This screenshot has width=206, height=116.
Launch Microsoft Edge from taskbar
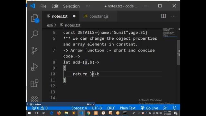51,113
